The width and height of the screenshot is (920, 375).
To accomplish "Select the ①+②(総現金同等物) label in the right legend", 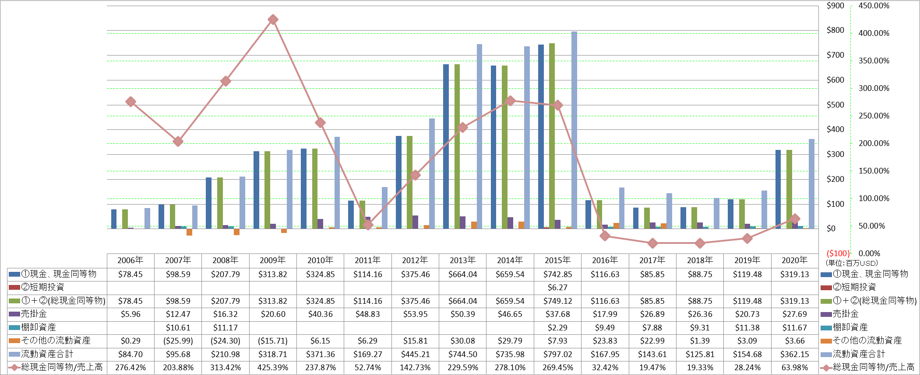I will coord(874,301).
